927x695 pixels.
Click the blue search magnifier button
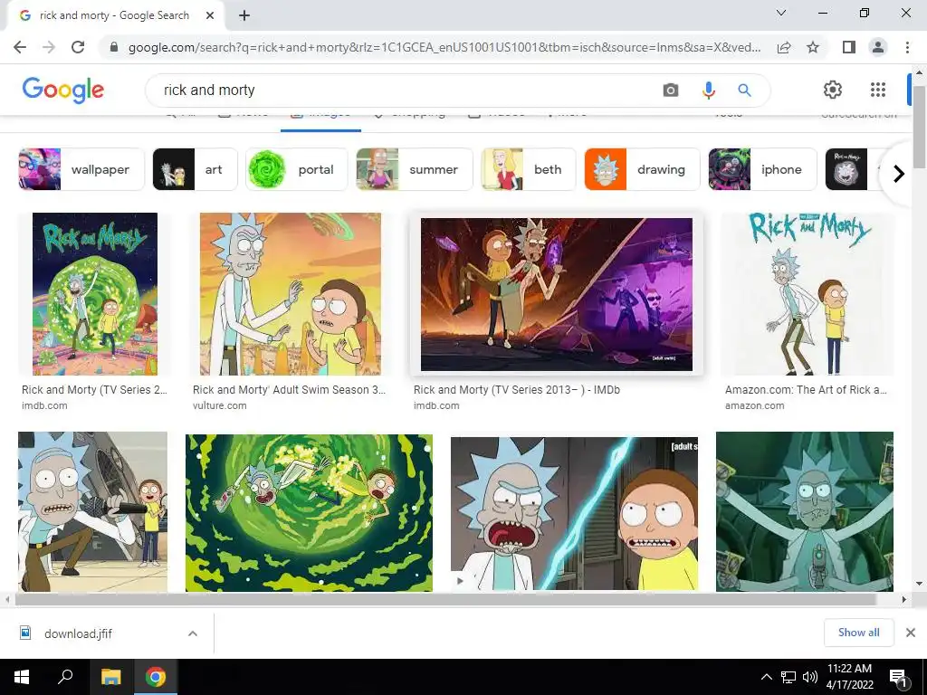click(744, 90)
